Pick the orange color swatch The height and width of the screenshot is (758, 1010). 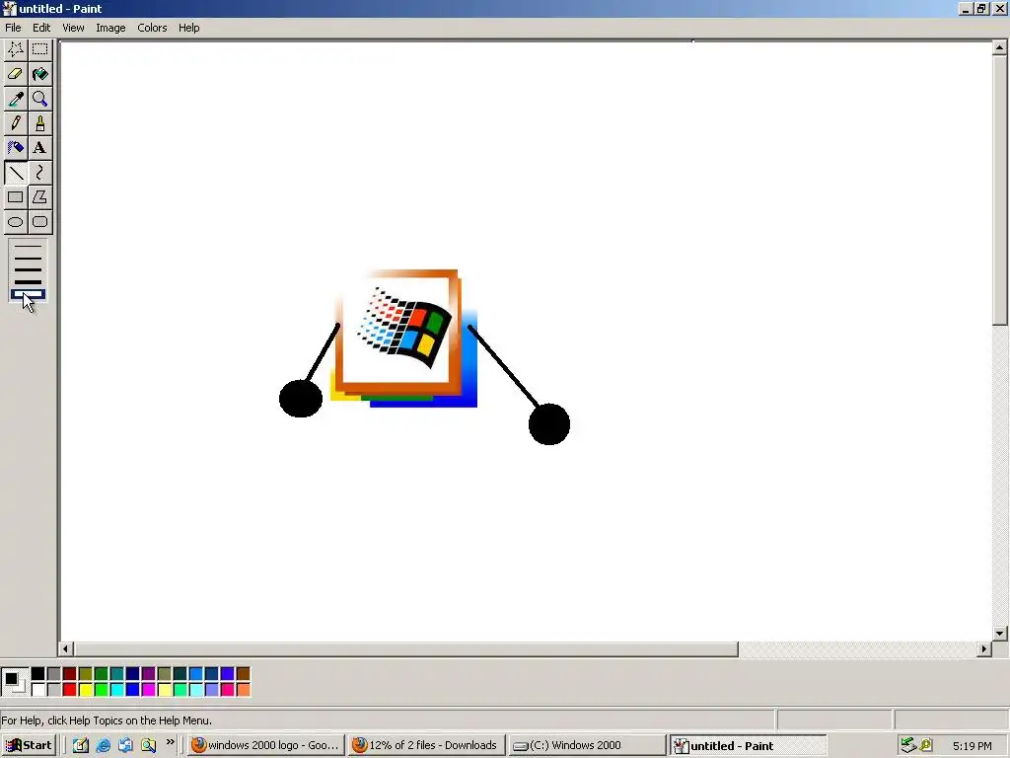[243, 690]
